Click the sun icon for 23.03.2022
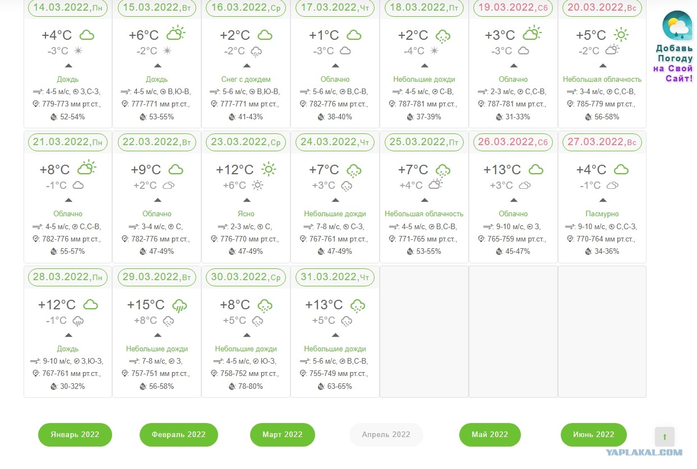 (269, 169)
